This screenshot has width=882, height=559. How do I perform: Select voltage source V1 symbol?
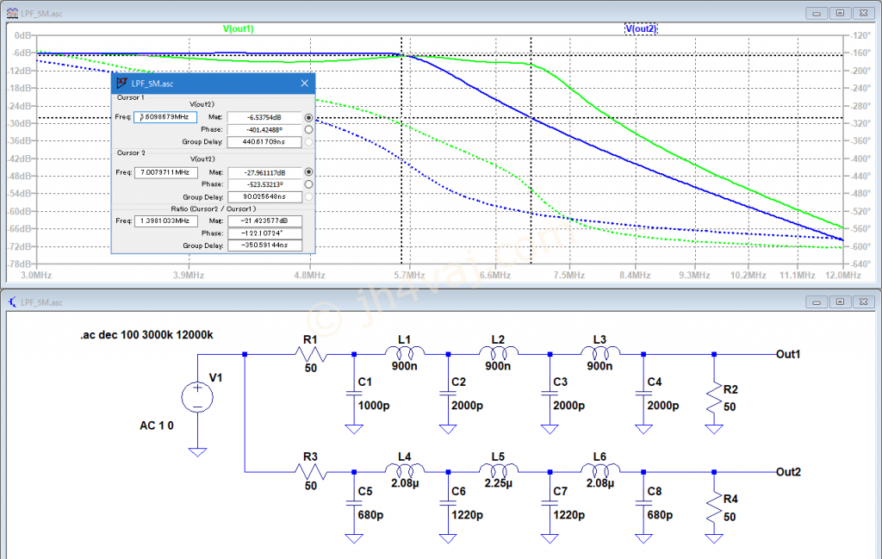[197, 397]
